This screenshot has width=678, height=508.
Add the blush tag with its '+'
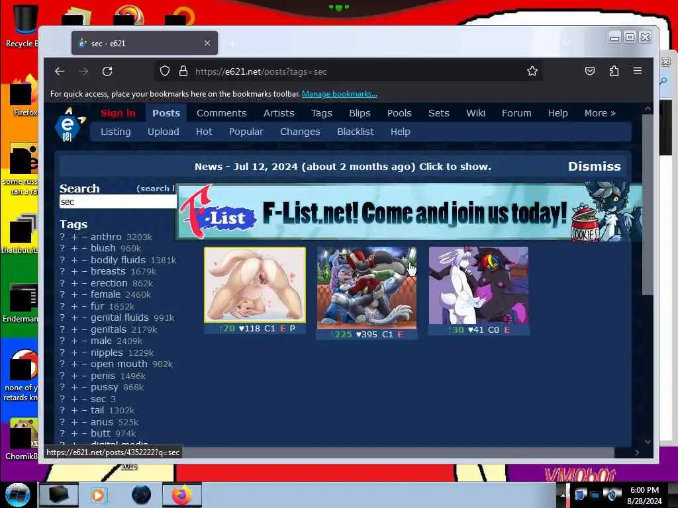coord(74,249)
